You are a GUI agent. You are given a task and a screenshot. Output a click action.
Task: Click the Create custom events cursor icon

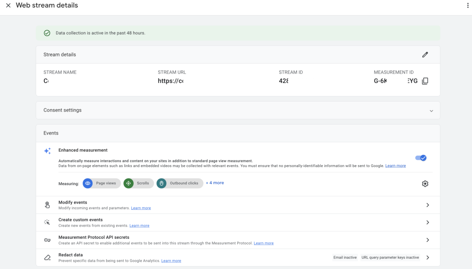(47, 223)
